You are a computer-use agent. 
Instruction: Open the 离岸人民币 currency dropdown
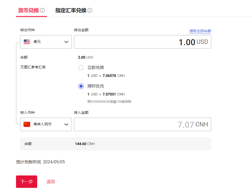[46, 124]
